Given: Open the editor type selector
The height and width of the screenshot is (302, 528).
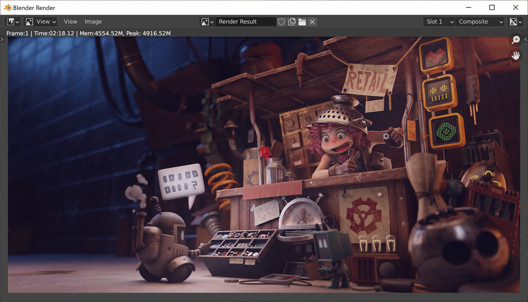Looking at the screenshot, I should coord(13,22).
